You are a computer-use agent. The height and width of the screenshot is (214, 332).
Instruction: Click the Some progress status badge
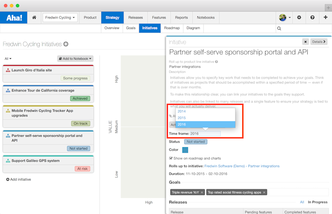[75, 78]
